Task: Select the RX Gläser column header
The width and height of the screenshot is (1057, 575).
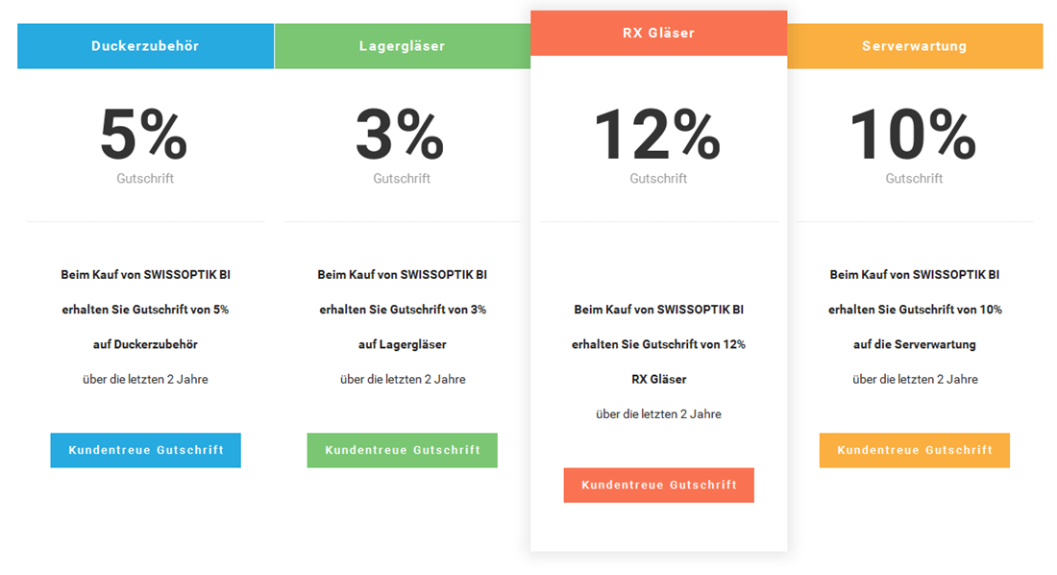Action: pyautogui.click(x=658, y=33)
